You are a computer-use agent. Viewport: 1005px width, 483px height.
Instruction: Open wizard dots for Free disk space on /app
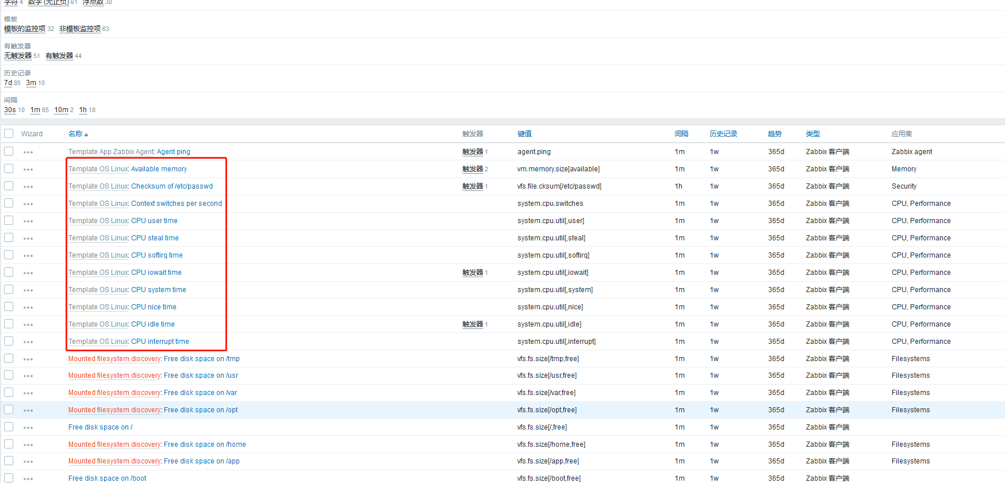[28, 462]
